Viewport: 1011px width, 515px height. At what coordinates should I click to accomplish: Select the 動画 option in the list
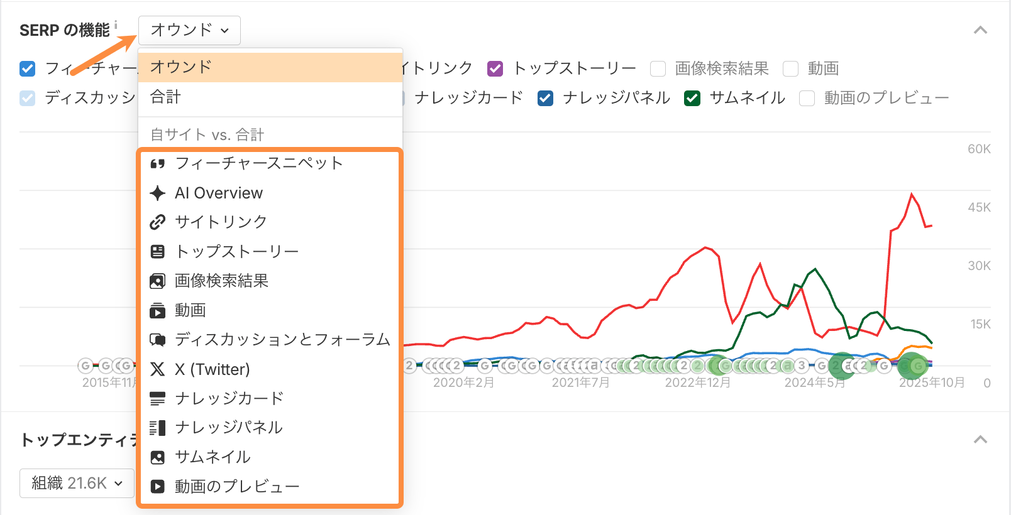[x=191, y=310]
